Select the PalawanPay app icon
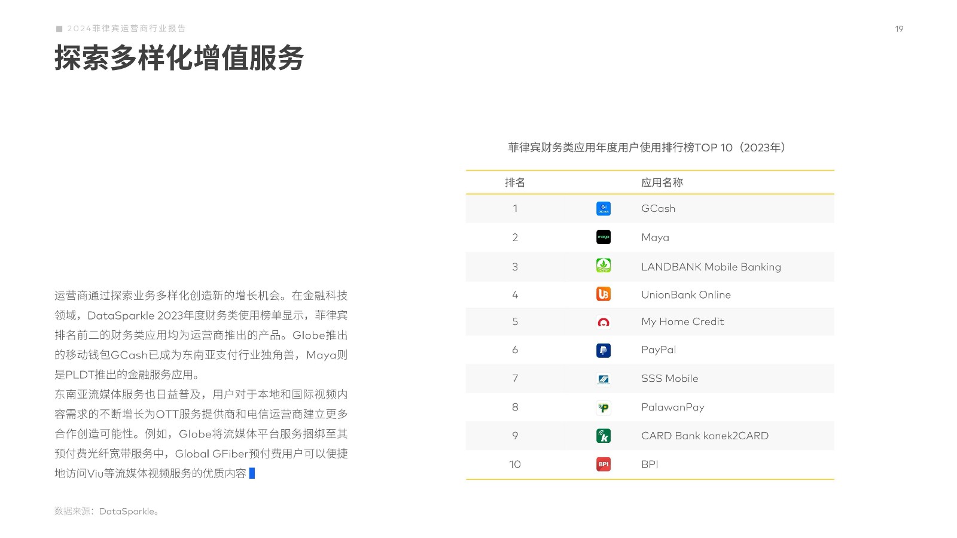The height and width of the screenshot is (538, 957). coord(604,408)
